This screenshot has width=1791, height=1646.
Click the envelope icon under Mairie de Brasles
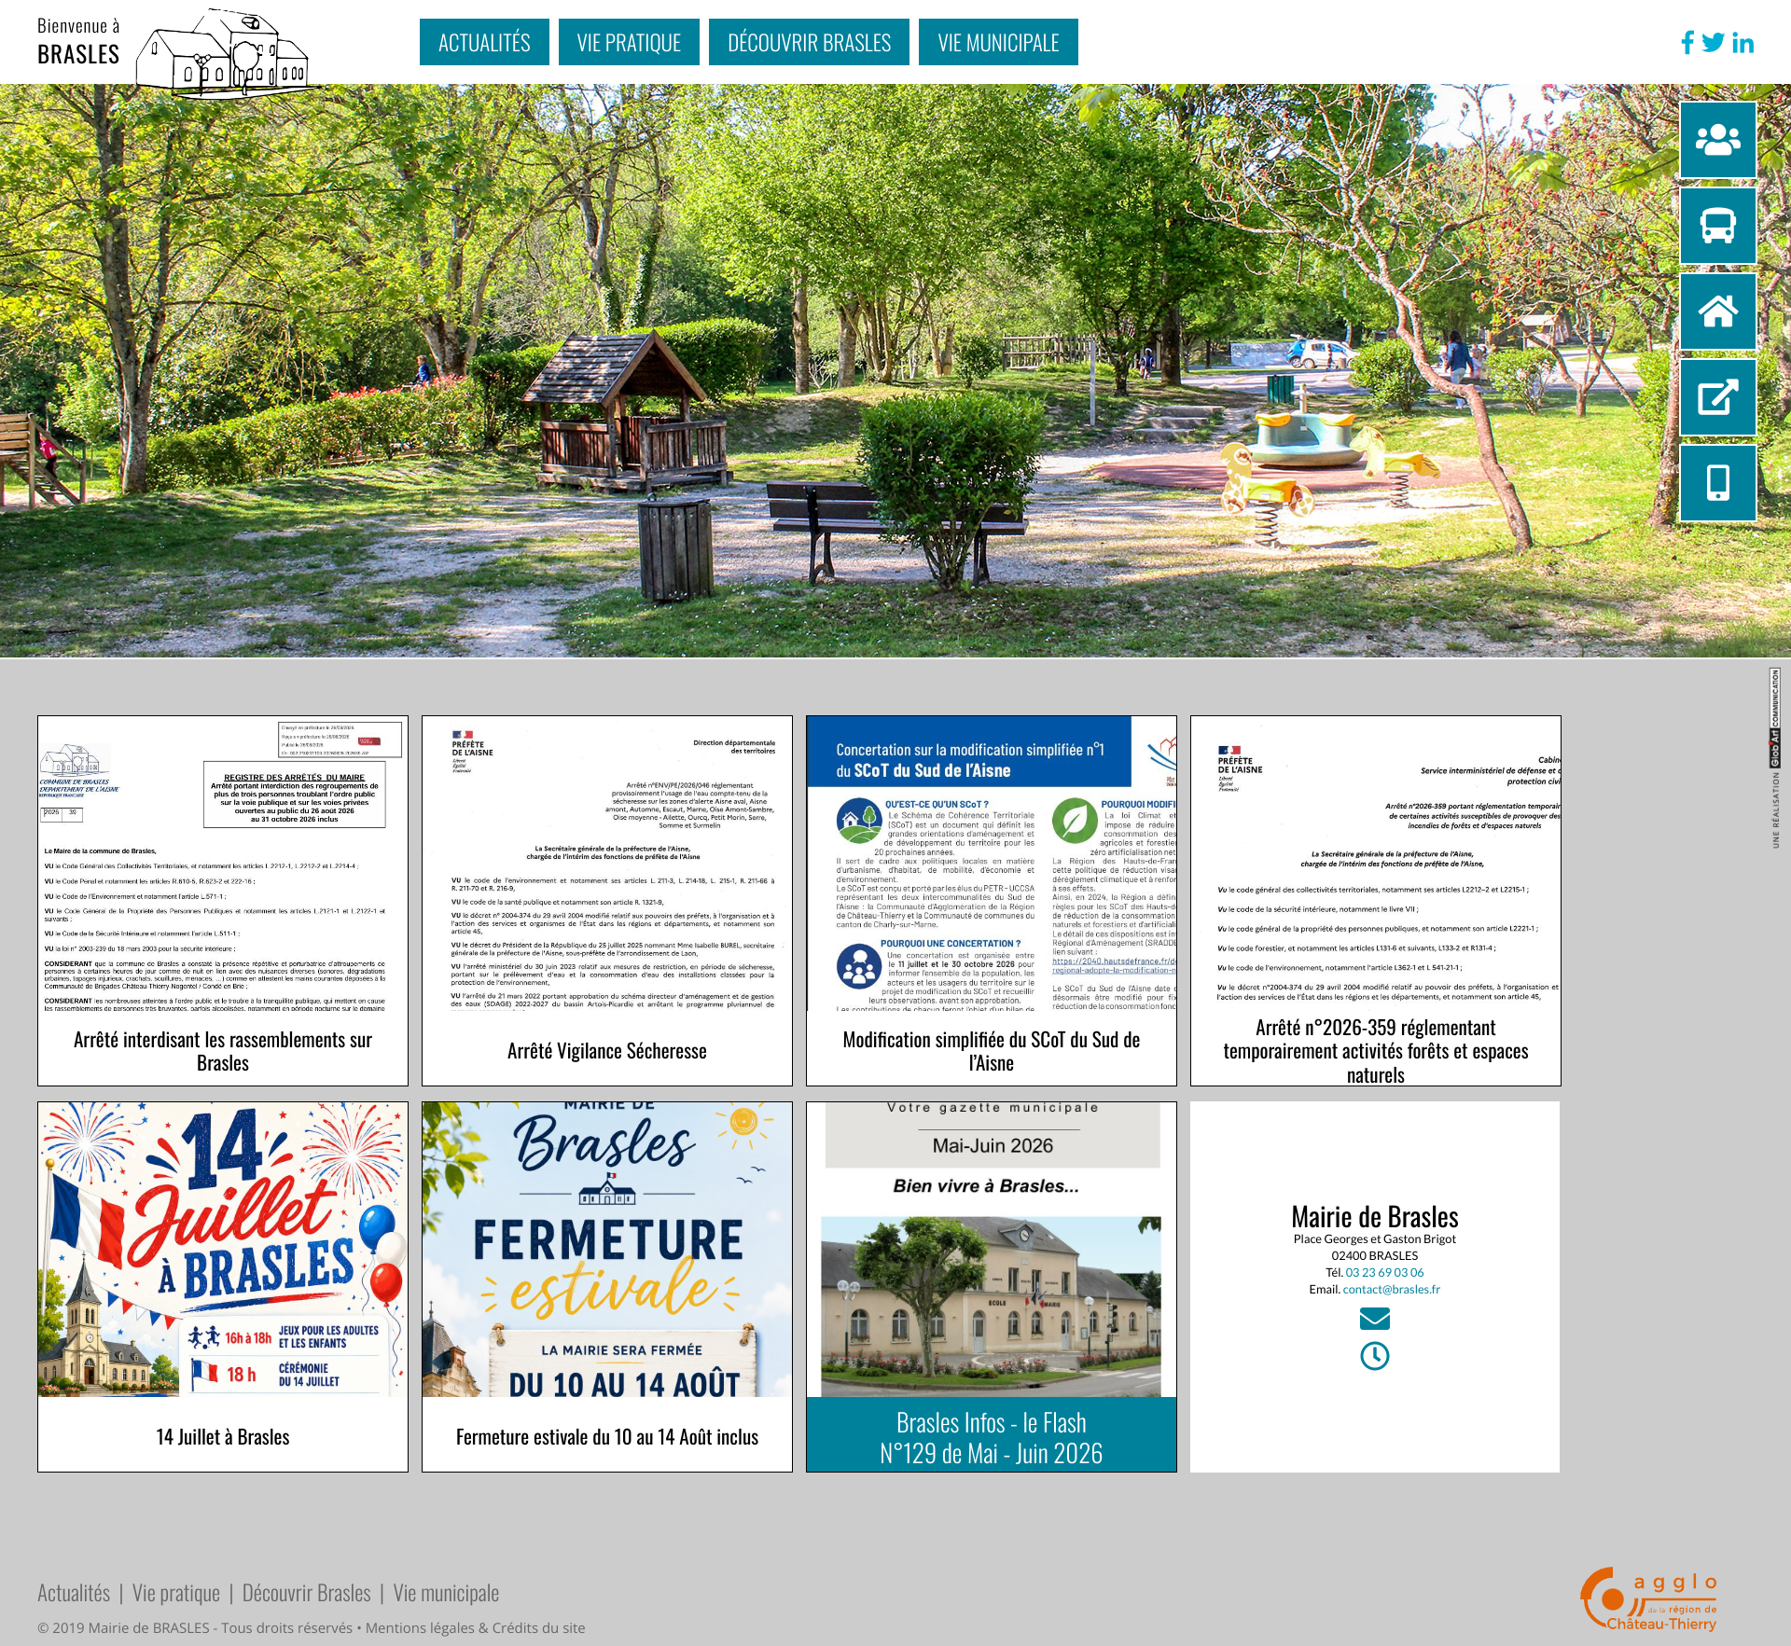coord(1375,1319)
